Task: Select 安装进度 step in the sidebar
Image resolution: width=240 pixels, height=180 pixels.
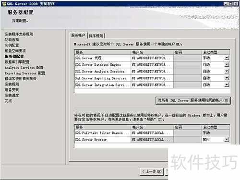Action: [x=12, y=96]
